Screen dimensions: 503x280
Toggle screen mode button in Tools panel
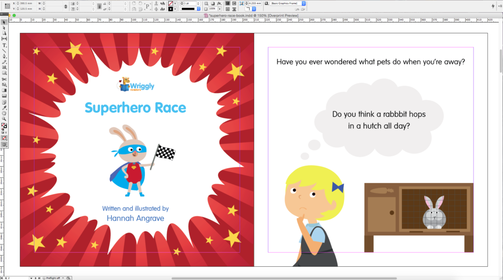tap(4, 145)
